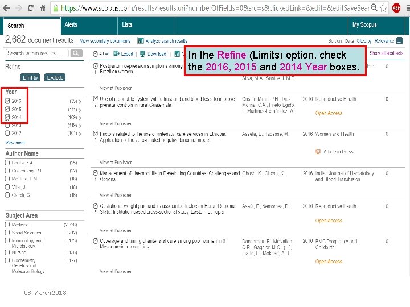Click the sort options icon beside Relevance

point(400,41)
